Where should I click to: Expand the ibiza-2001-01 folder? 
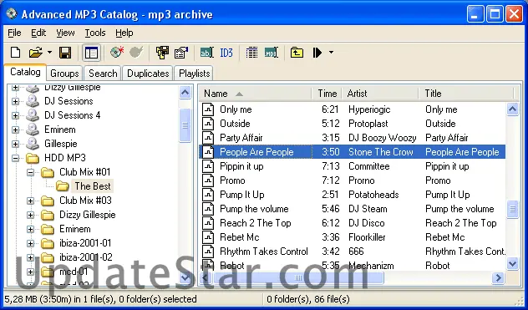point(30,243)
